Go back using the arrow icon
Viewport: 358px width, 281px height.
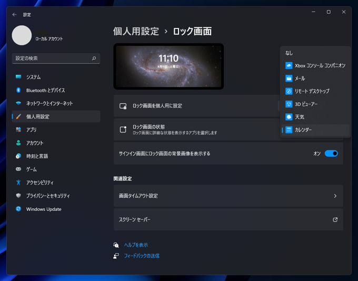(14, 15)
